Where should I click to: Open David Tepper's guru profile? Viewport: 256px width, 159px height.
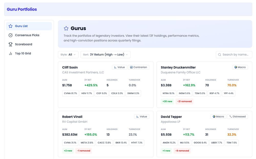[171, 117]
